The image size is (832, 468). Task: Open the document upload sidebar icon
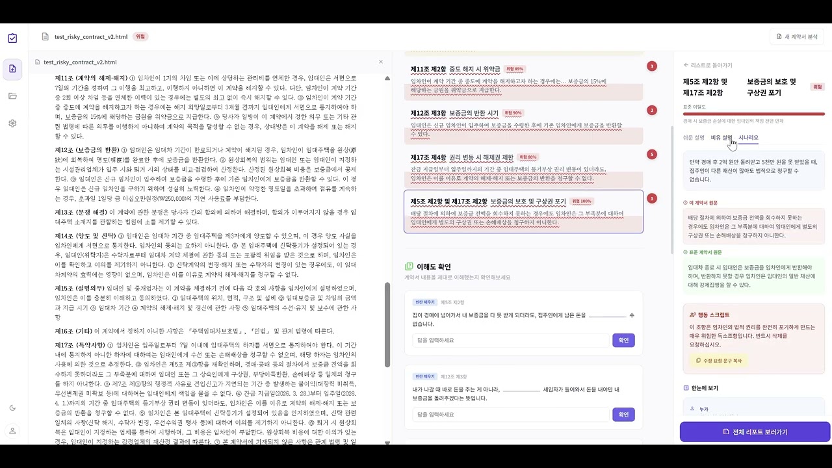pyautogui.click(x=12, y=69)
